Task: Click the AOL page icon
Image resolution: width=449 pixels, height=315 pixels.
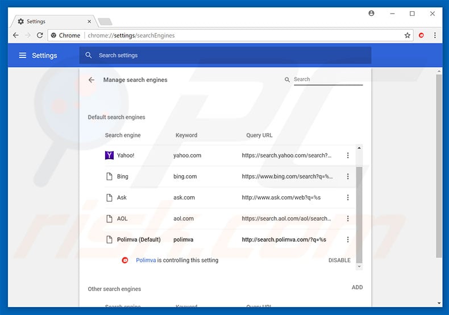Action: pyautogui.click(x=109, y=218)
